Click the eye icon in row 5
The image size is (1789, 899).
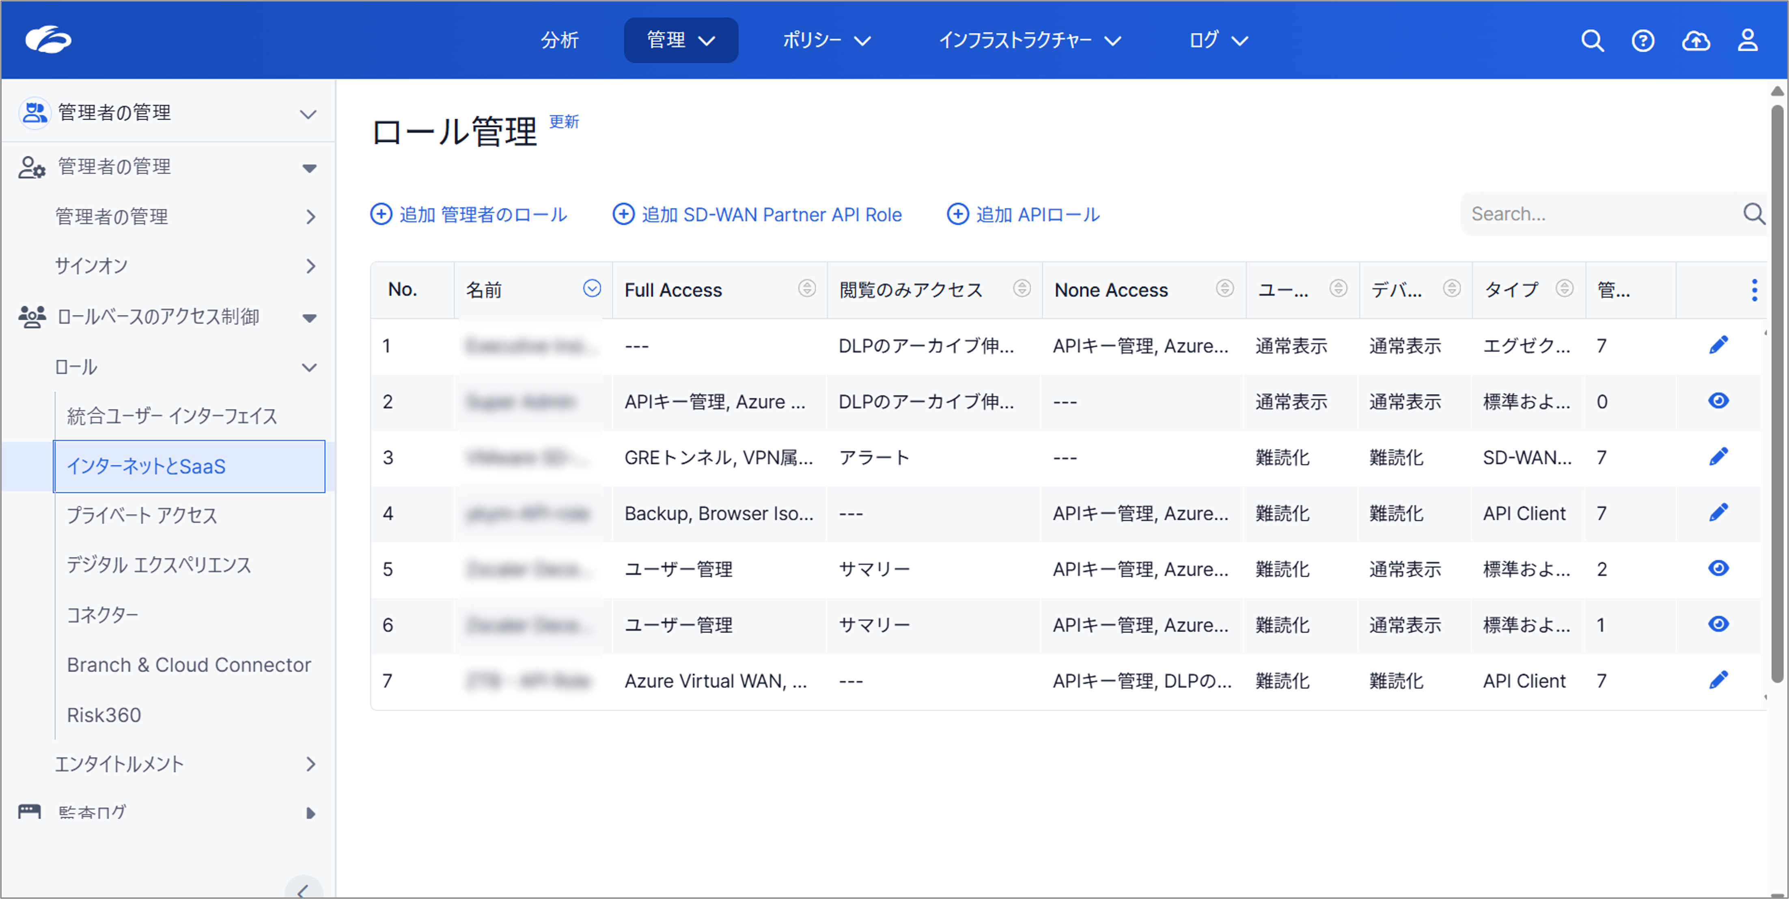coord(1718,568)
